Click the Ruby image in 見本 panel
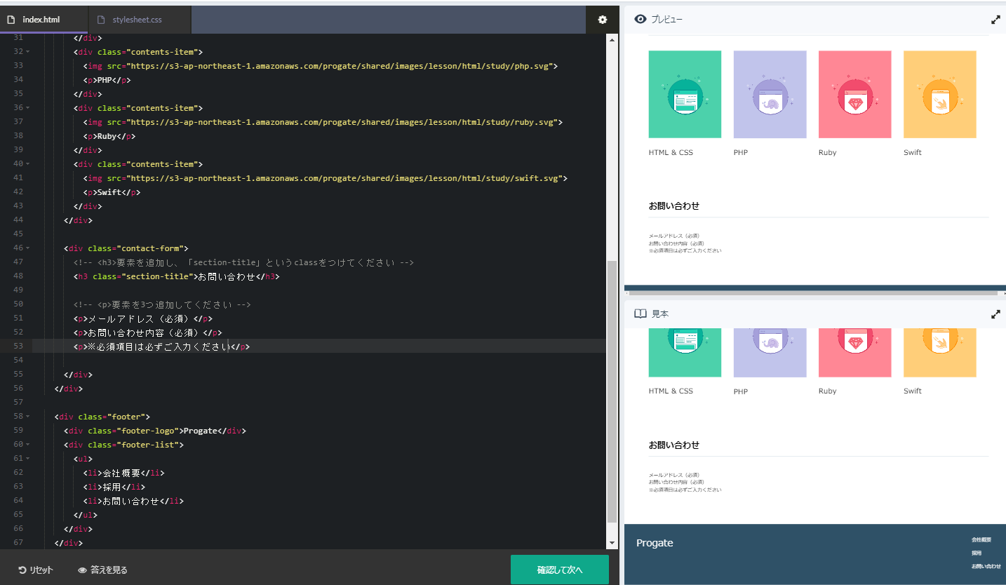 click(854, 352)
